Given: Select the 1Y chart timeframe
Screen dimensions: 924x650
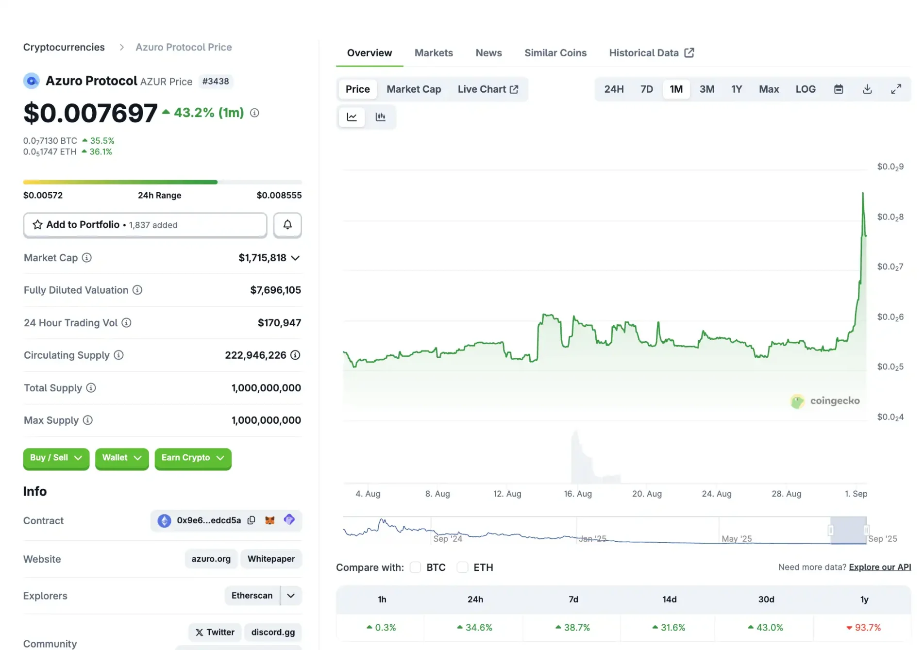Looking at the screenshot, I should tap(736, 89).
